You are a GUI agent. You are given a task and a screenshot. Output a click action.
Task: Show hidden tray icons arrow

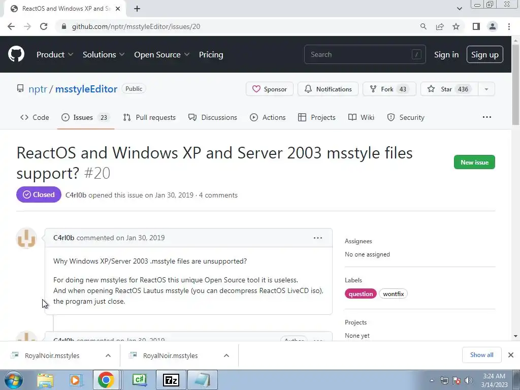[x=432, y=380]
